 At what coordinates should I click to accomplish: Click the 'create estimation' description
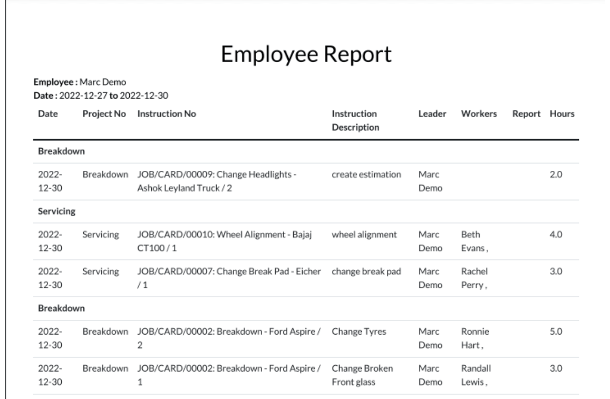tap(366, 174)
